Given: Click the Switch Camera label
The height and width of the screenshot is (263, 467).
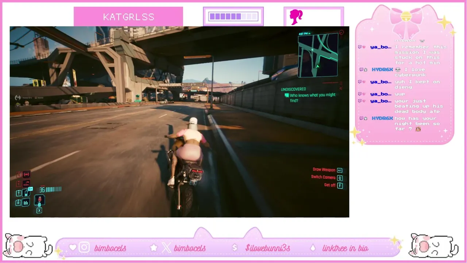Looking at the screenshot, I should [323, 177].
